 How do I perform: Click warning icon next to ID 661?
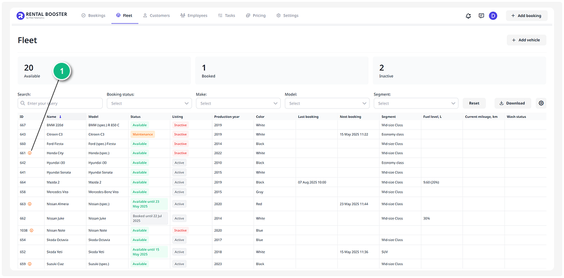pyautogui.click(x=29, y=153)
